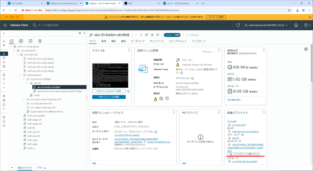This screenshot has height=171, width=313.
Task: Collapse the org-01-ns-01-96glh namespace node
Action: (x=24, y=79)
